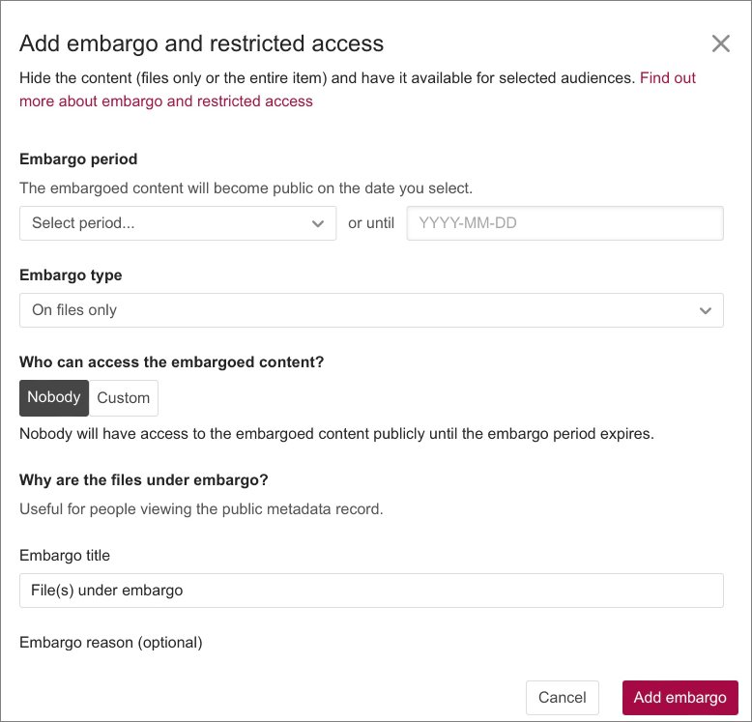Click the chevron arrow in Select period box
Image resolution: width=752 pixels, height=722 pixels.
[x=318, y=223]
